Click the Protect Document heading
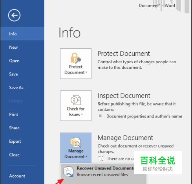 pyautogui.click(x=124, y=53)
